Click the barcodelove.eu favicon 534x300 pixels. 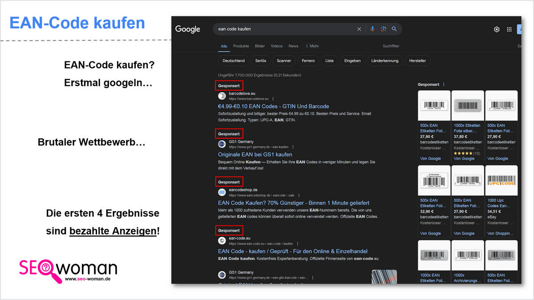click(x=222, y=96)
